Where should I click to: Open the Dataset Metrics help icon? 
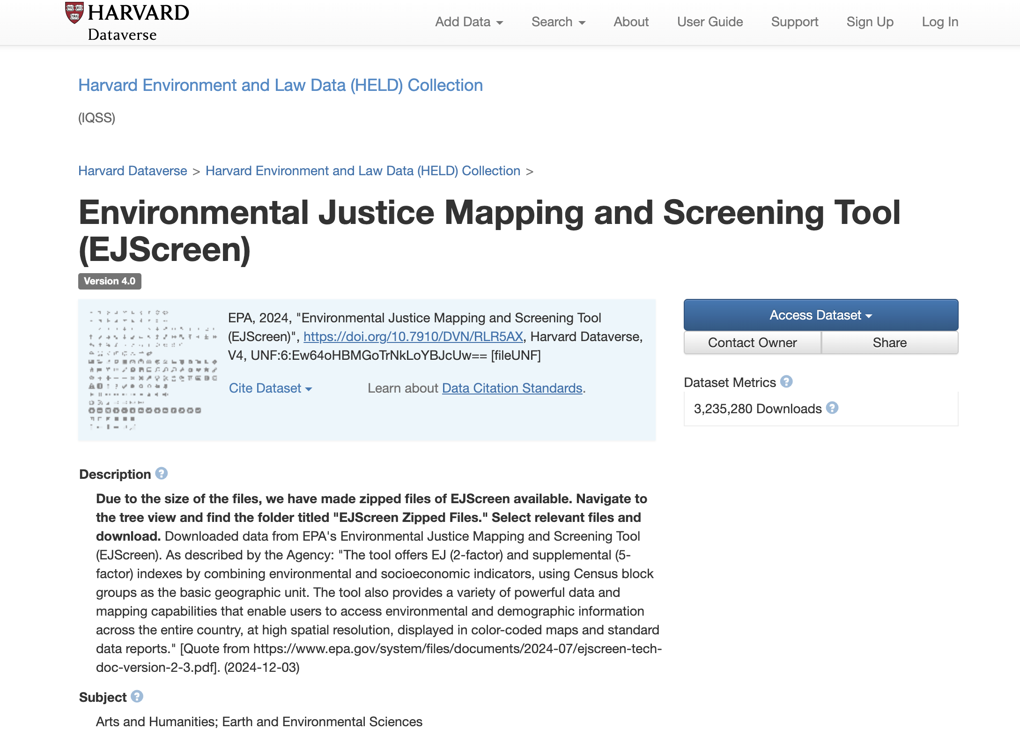click(786, 382)
